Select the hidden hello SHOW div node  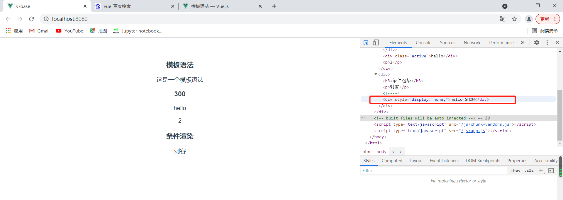(436, 100)
